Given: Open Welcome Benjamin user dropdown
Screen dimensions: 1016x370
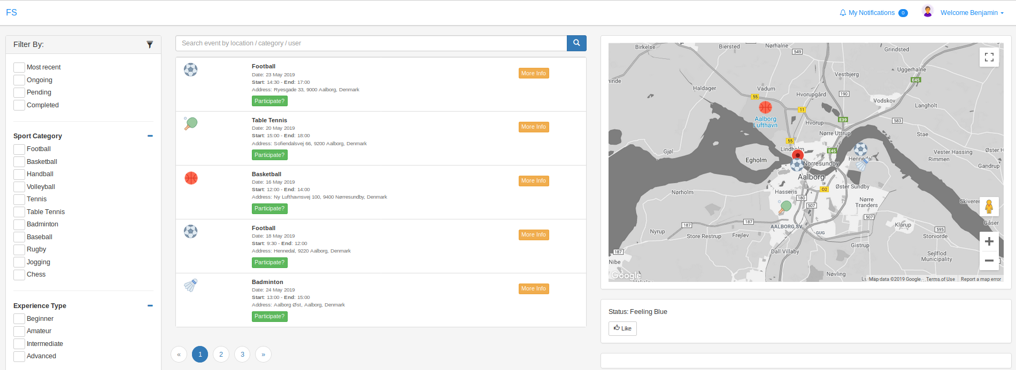Looking at the screenshot, I should click(x=972, y=13).
